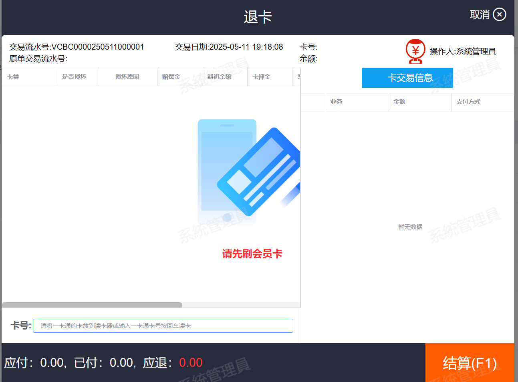Screen dimensions: 518x382
Task: Click the 期初余额 column header
Action: coord(219,77)
